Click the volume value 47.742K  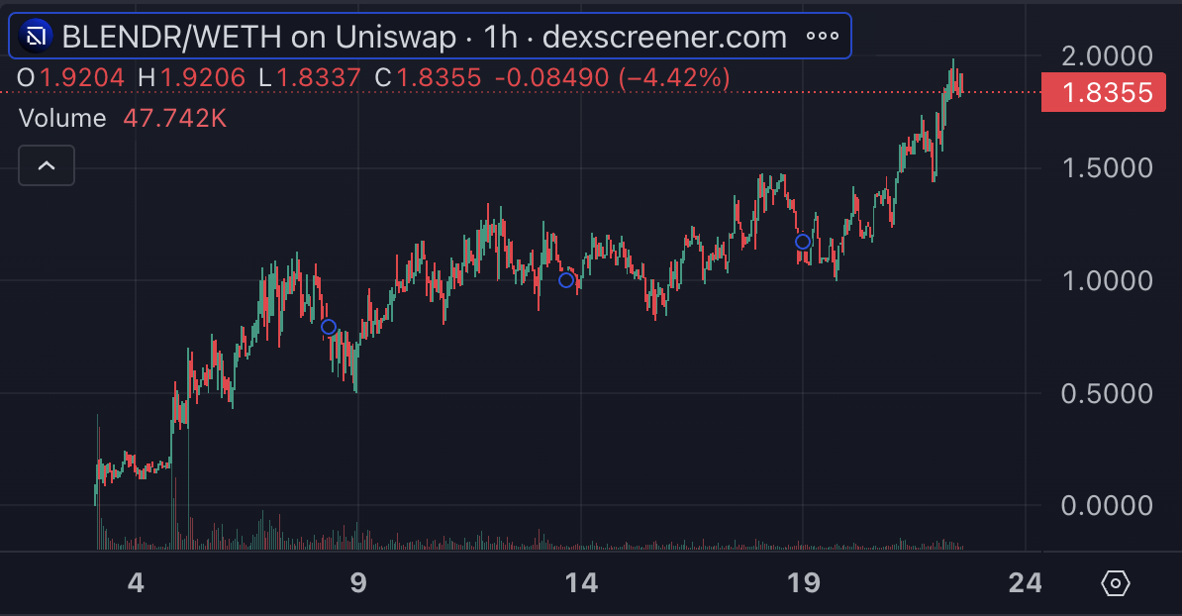coord(175,119)
